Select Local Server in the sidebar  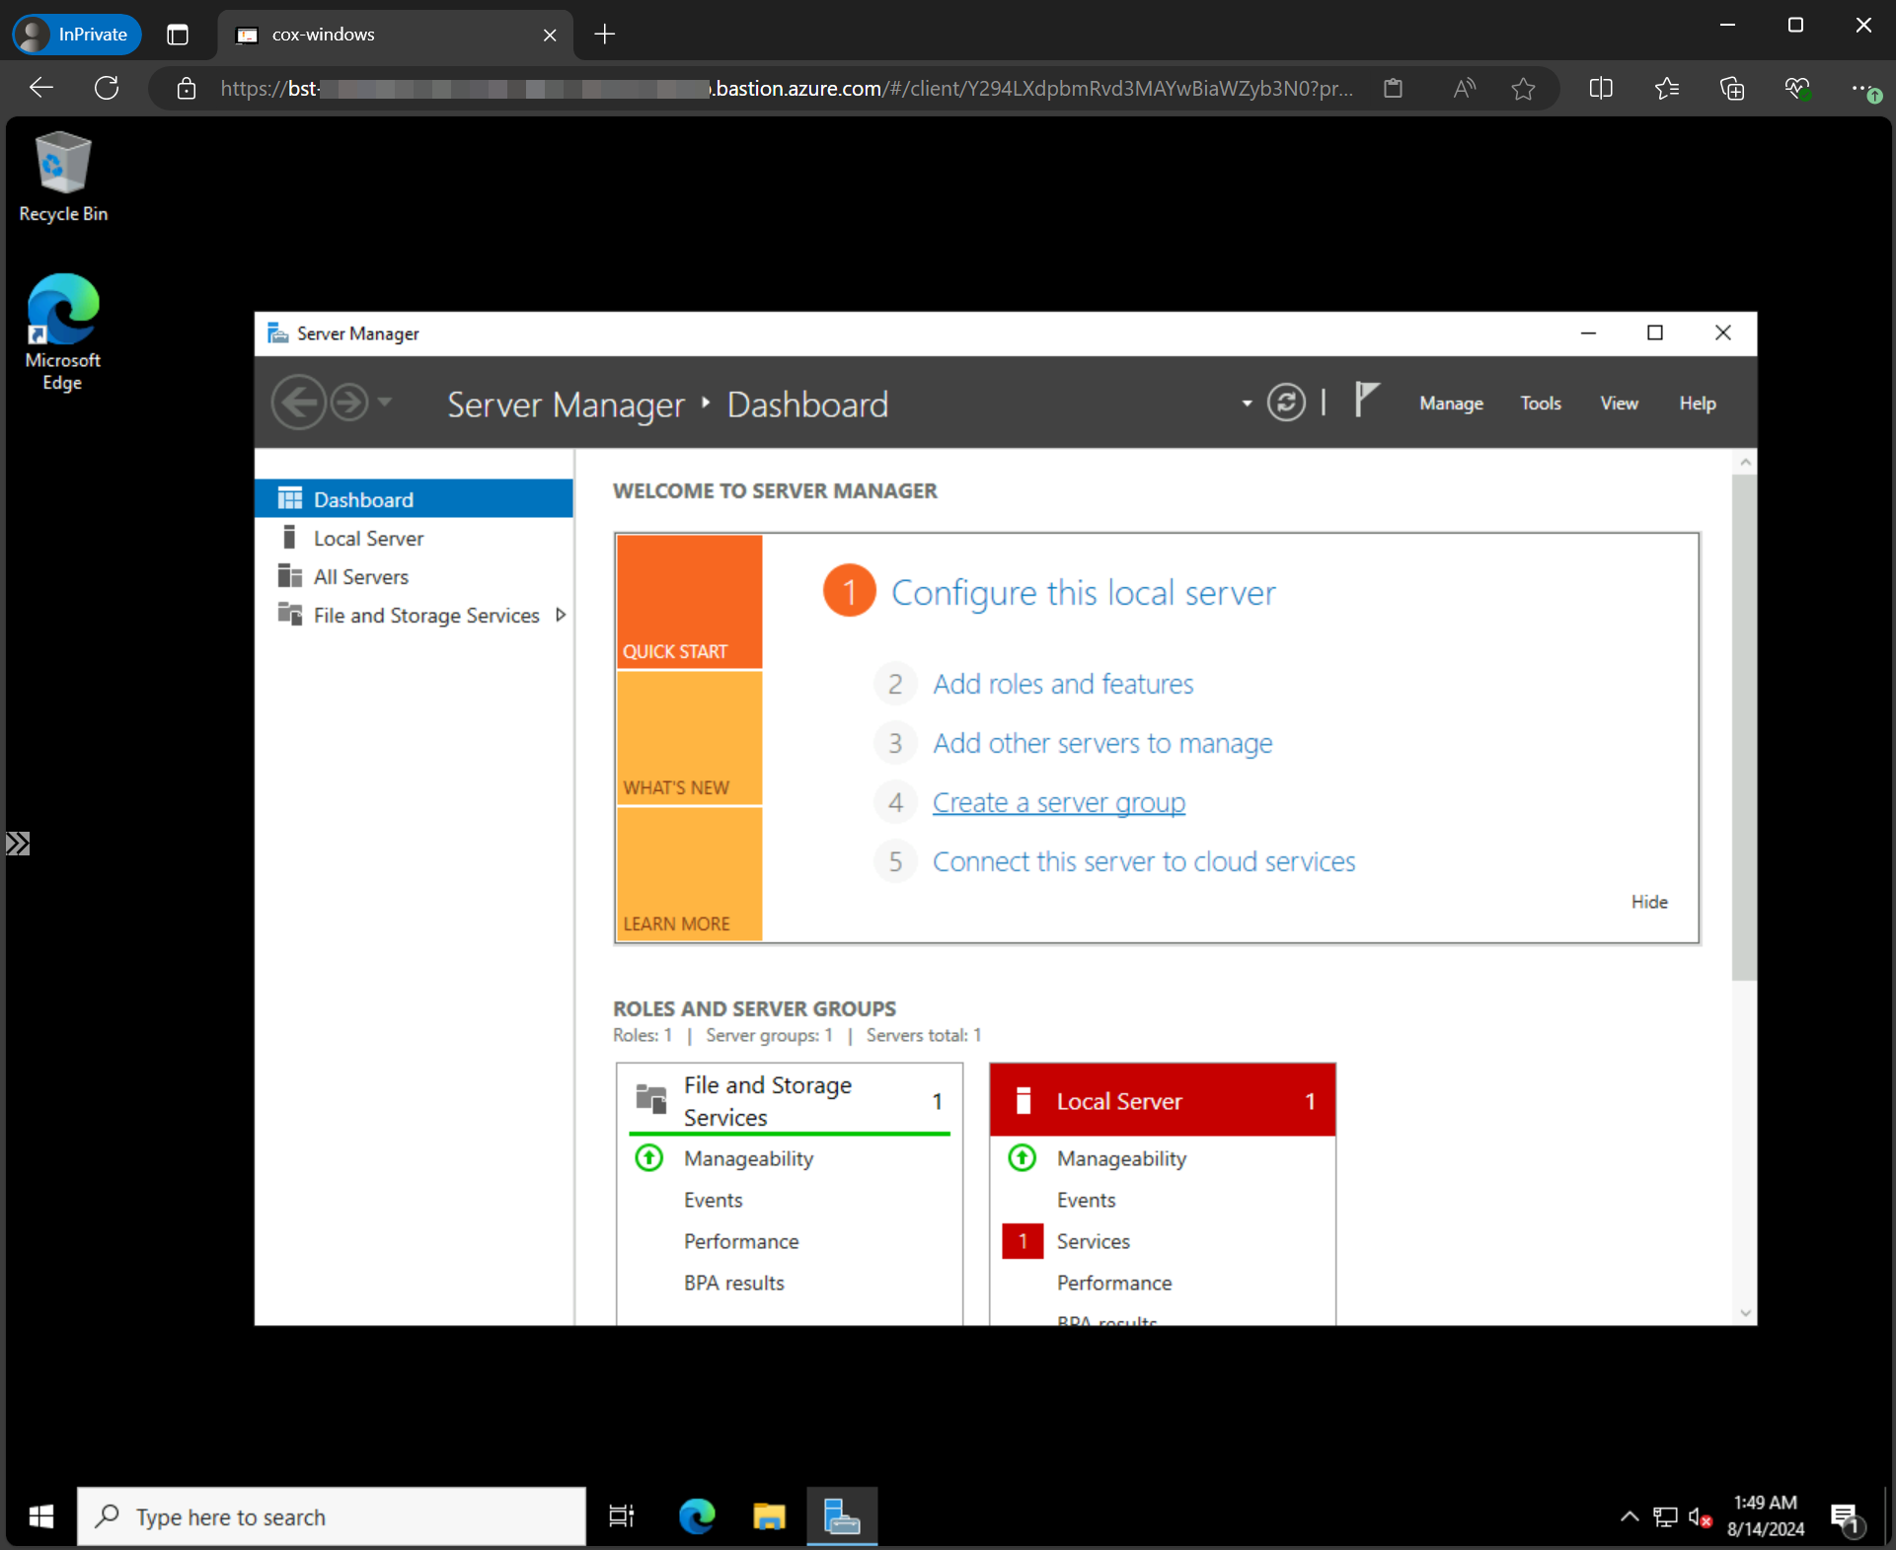tap(368, 538)
